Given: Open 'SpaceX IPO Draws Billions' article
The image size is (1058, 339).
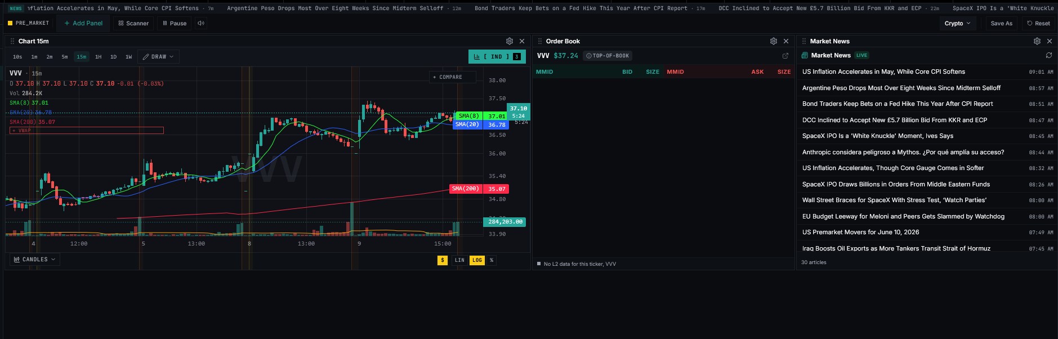Looking at the screenshot, I should click(927, 184).
